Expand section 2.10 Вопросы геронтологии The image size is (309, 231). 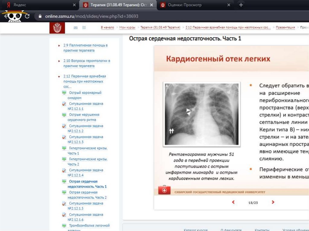tap(59, 61)
